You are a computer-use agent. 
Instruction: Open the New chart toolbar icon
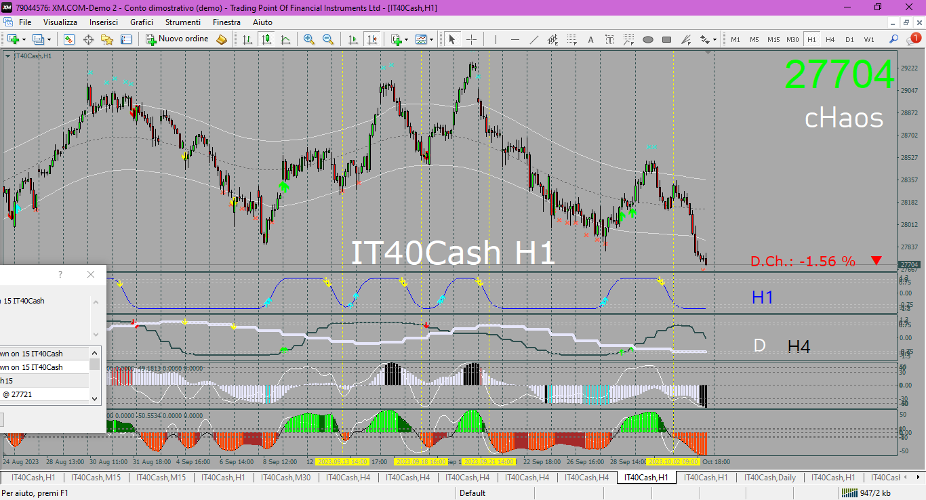pos(13,39)
